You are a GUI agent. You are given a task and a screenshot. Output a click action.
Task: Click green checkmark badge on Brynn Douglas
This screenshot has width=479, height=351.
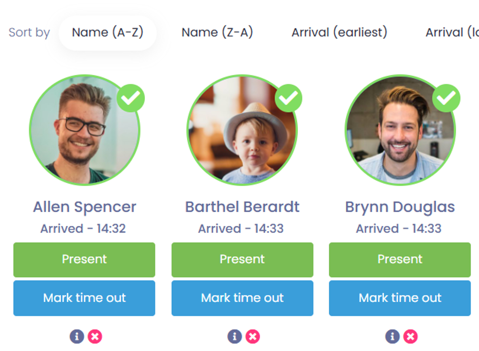point(446,98)
